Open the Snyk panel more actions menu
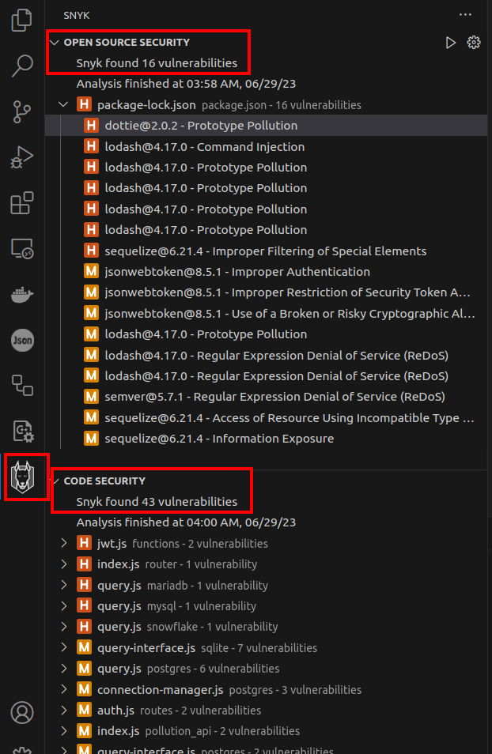Image resolution: width=492 pixels, height=754 pixels. coord(464,14)
